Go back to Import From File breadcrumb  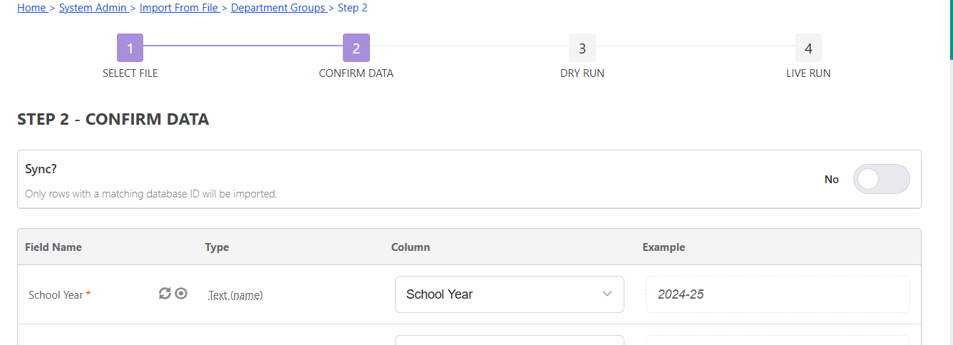[179, 8]
